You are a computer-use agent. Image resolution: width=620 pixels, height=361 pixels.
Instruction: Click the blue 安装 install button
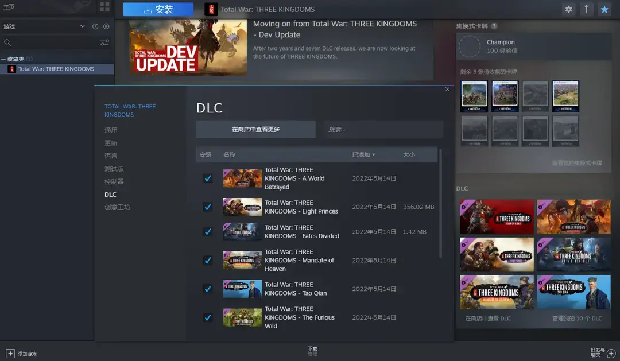point(158,10)
